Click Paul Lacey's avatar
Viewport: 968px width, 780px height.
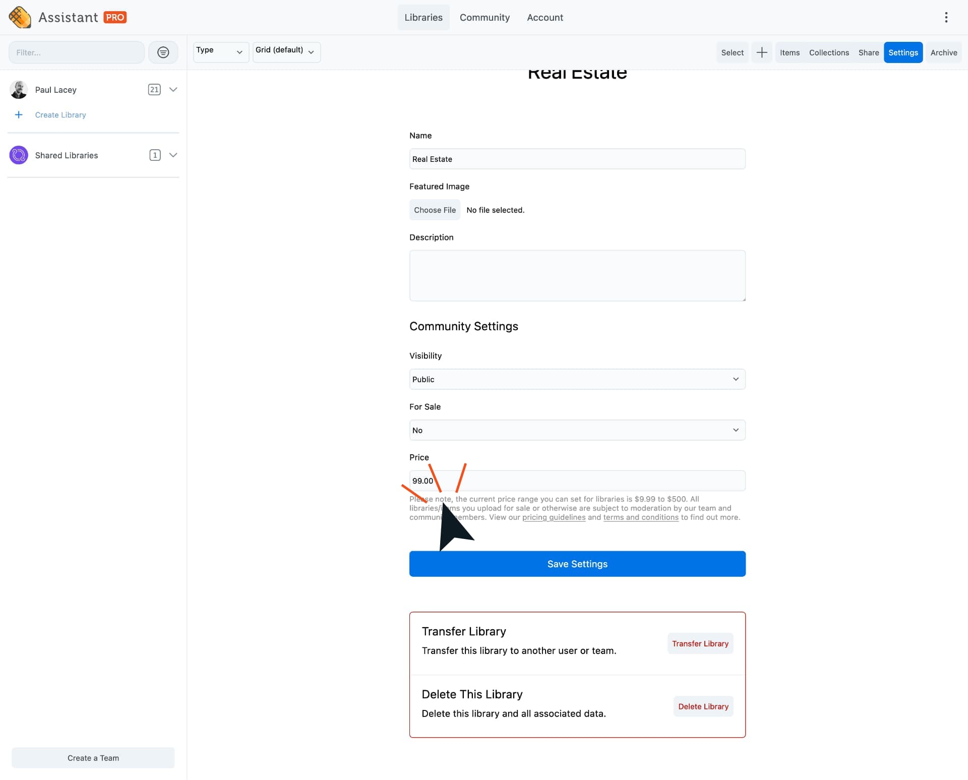point(19,90)
